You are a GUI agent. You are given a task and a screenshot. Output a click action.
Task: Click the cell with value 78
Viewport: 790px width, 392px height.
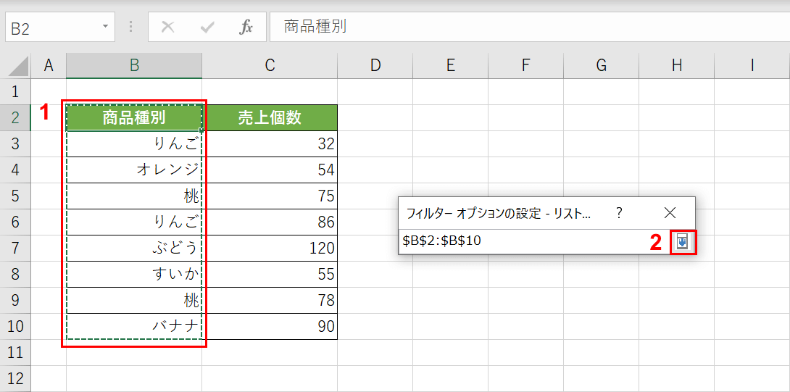click(270, 301)
